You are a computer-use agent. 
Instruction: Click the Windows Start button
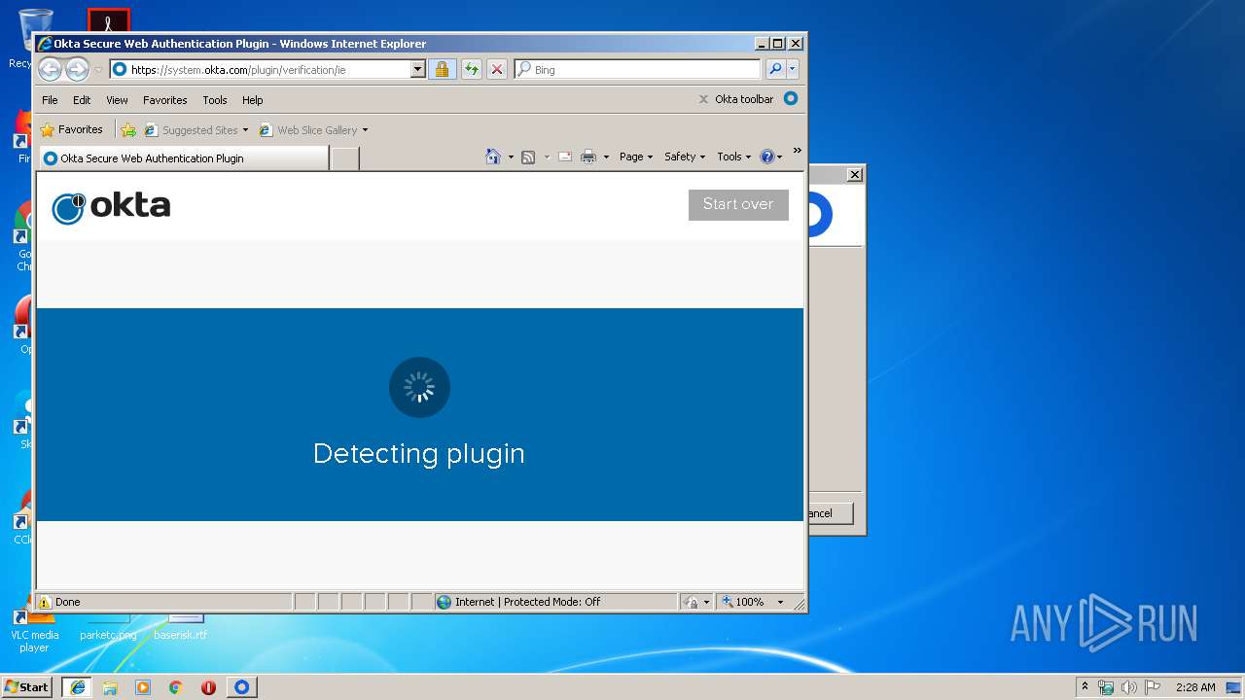pyautogui.click(x=27, y=686)
